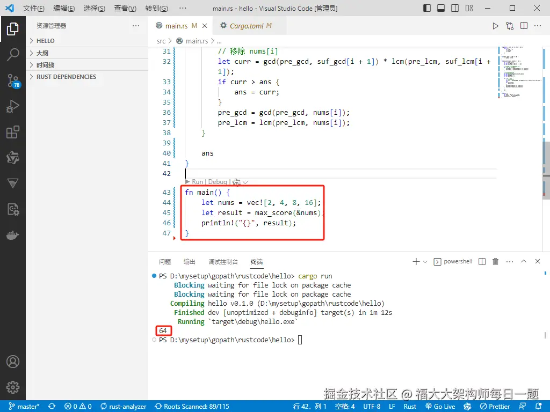Open the 选择(S) menu
This screenshot has height=412, width=550.
pyautogui.click(x=95, y=8)
